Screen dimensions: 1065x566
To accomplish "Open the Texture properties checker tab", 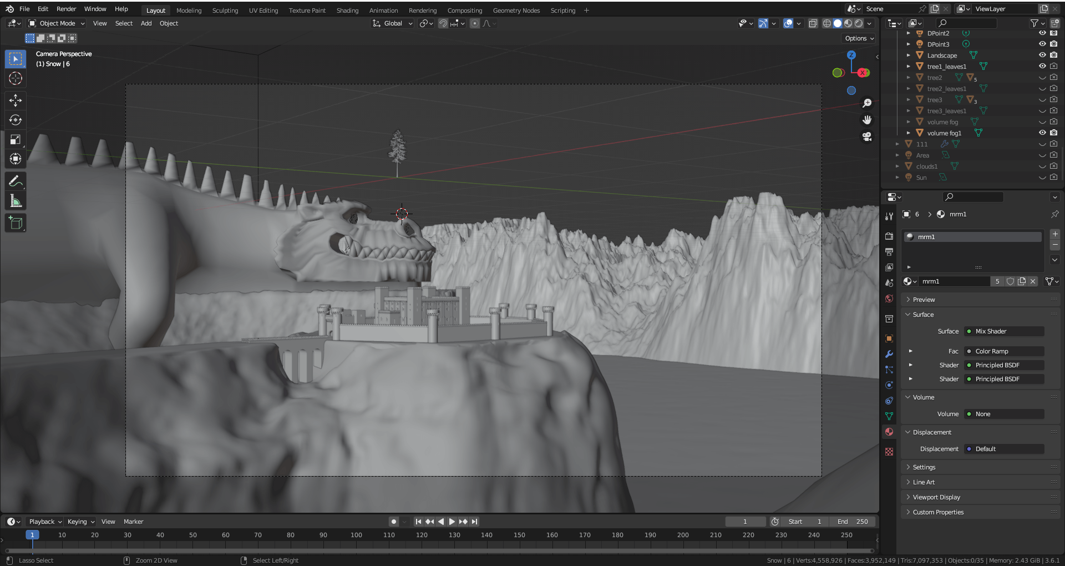I will point(889,452).
